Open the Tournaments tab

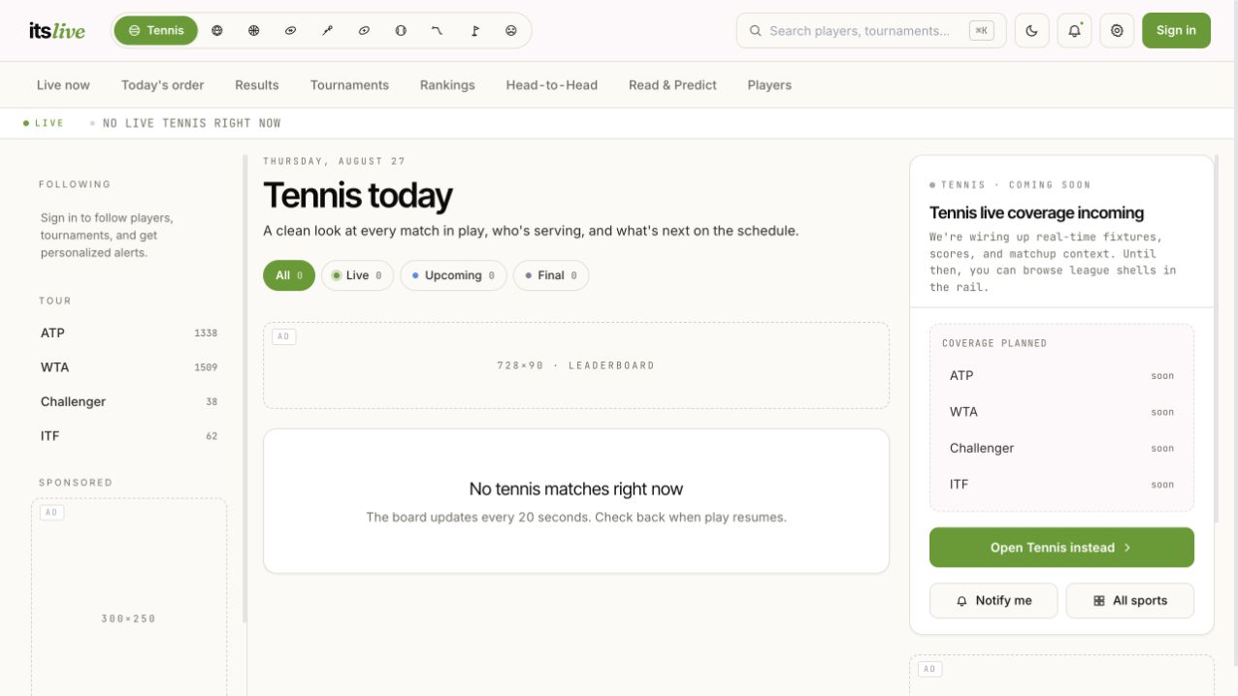point(349,85)
